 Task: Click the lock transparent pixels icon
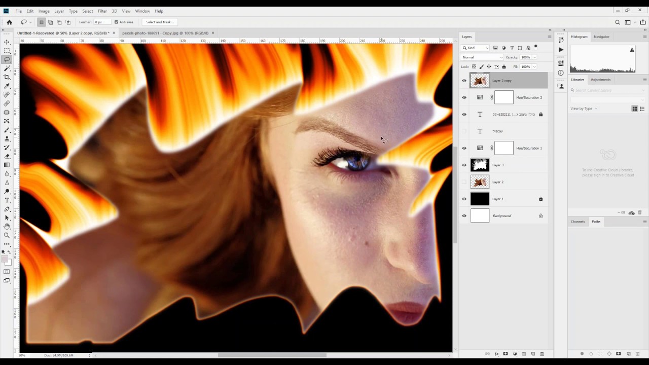[474, 67]
